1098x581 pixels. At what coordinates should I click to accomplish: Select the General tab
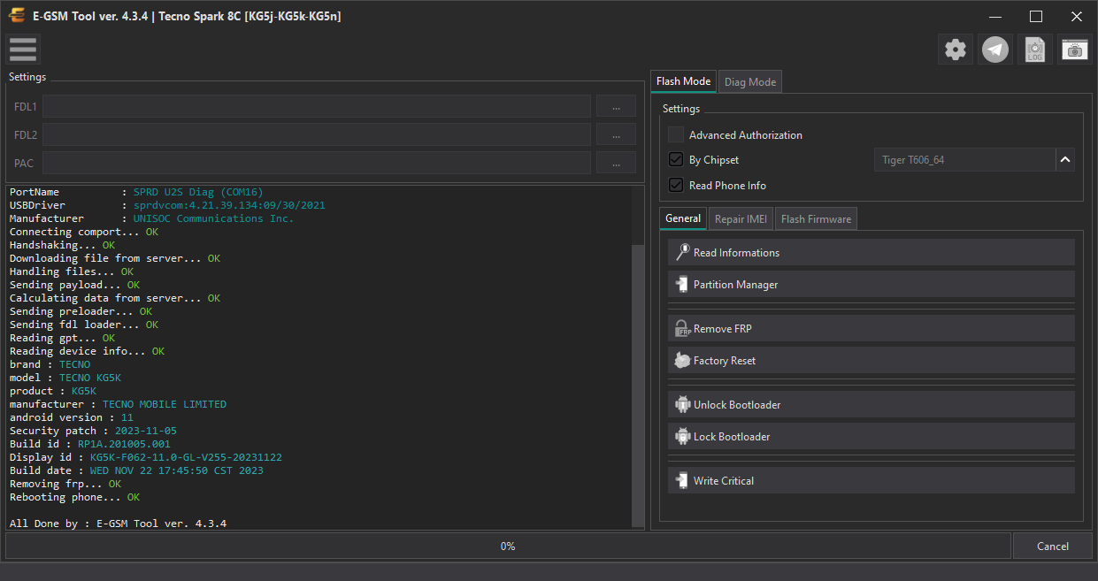click(x=683, y=218)
